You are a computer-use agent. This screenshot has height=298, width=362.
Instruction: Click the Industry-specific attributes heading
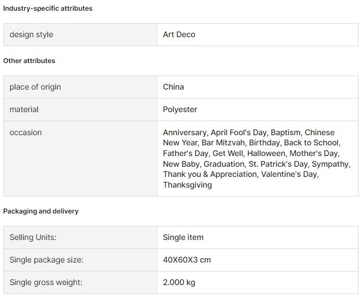pos(47,8)
